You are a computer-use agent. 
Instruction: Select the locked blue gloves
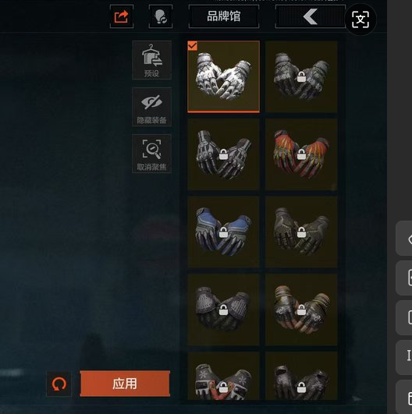click(224, 232)
